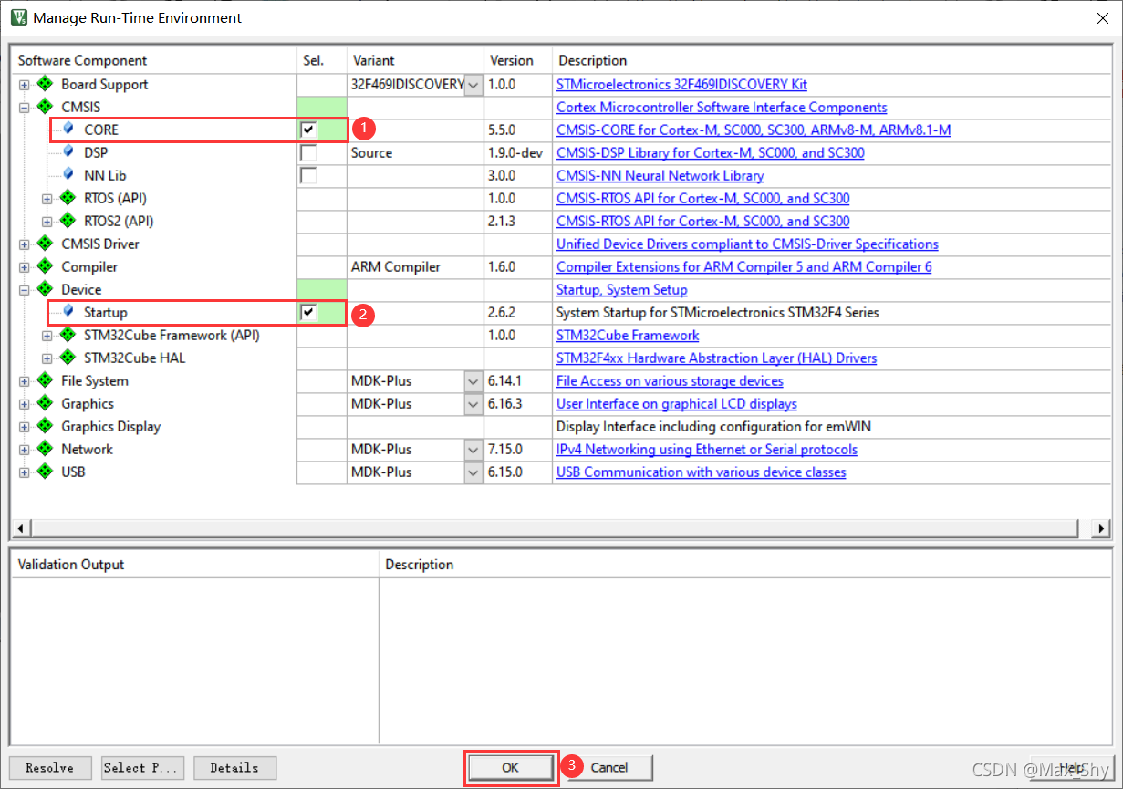Click the CMSIS Driver diamond icon
1123x789 pixels.
click(x=44, y=244)
